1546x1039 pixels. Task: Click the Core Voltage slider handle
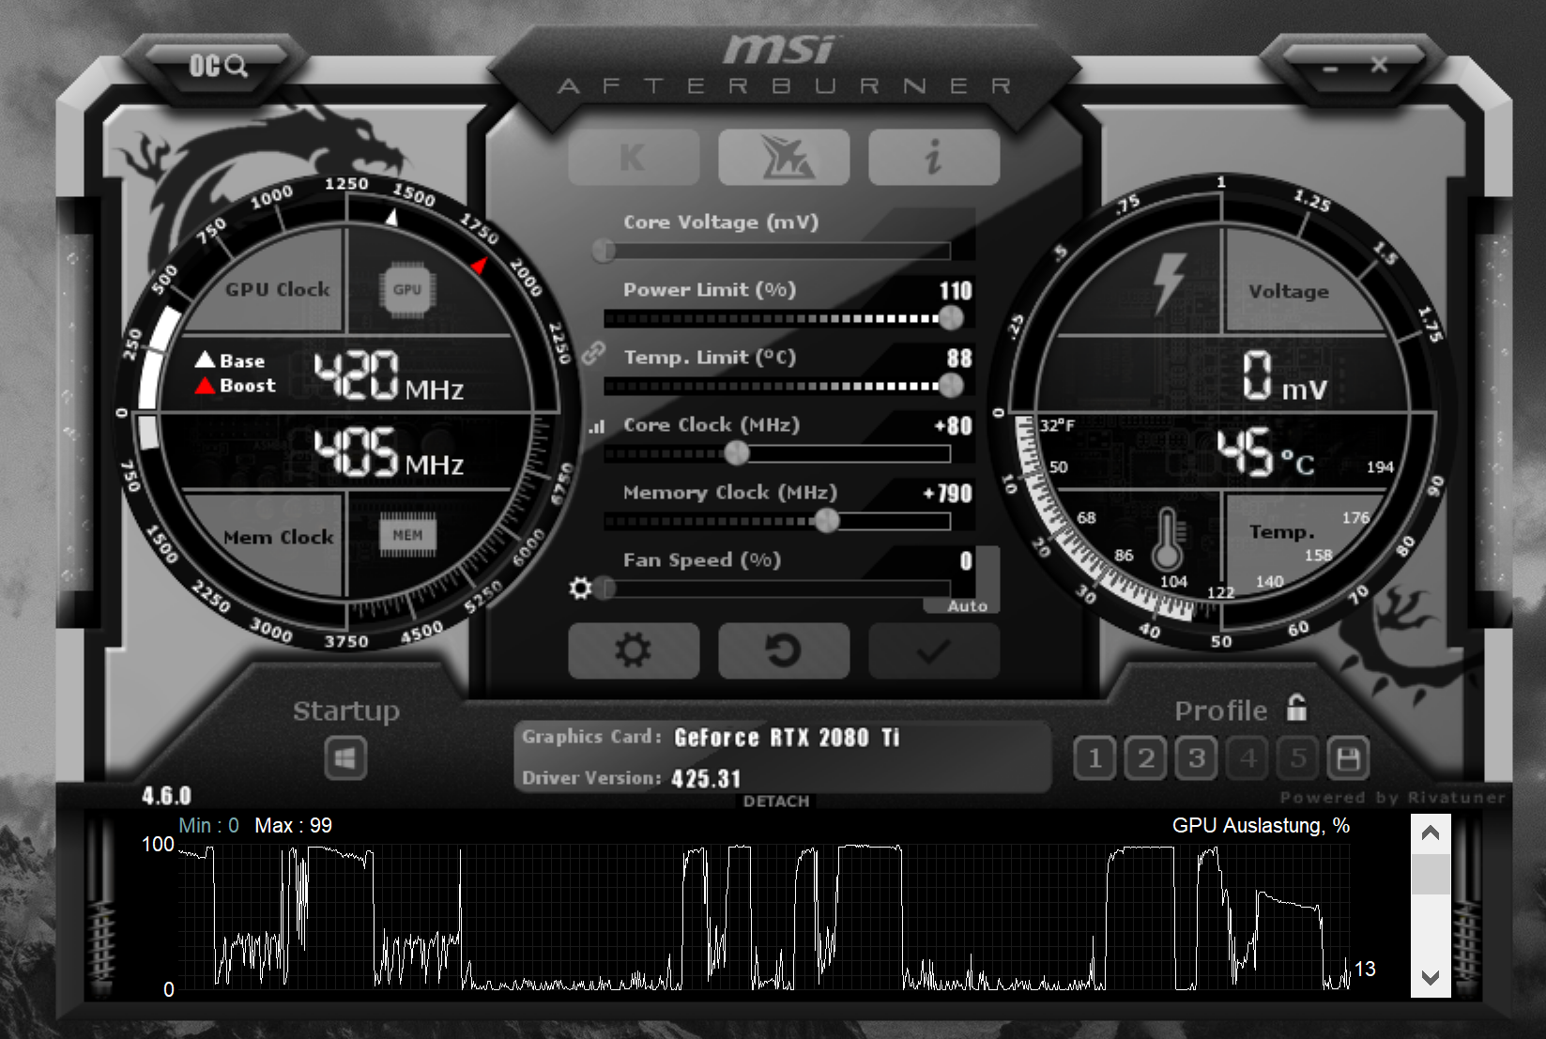[604, 250]
